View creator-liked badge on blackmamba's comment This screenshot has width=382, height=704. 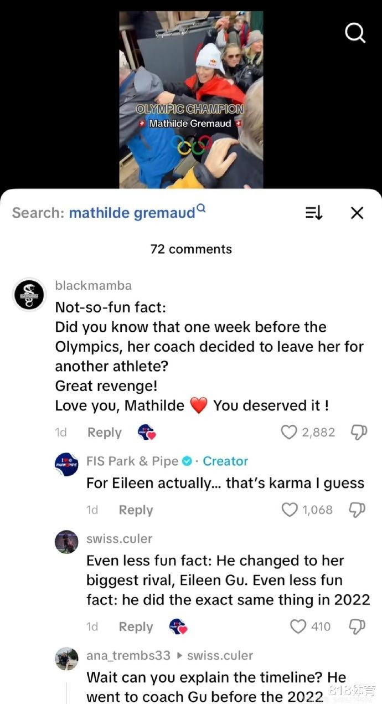coord(146,432)
